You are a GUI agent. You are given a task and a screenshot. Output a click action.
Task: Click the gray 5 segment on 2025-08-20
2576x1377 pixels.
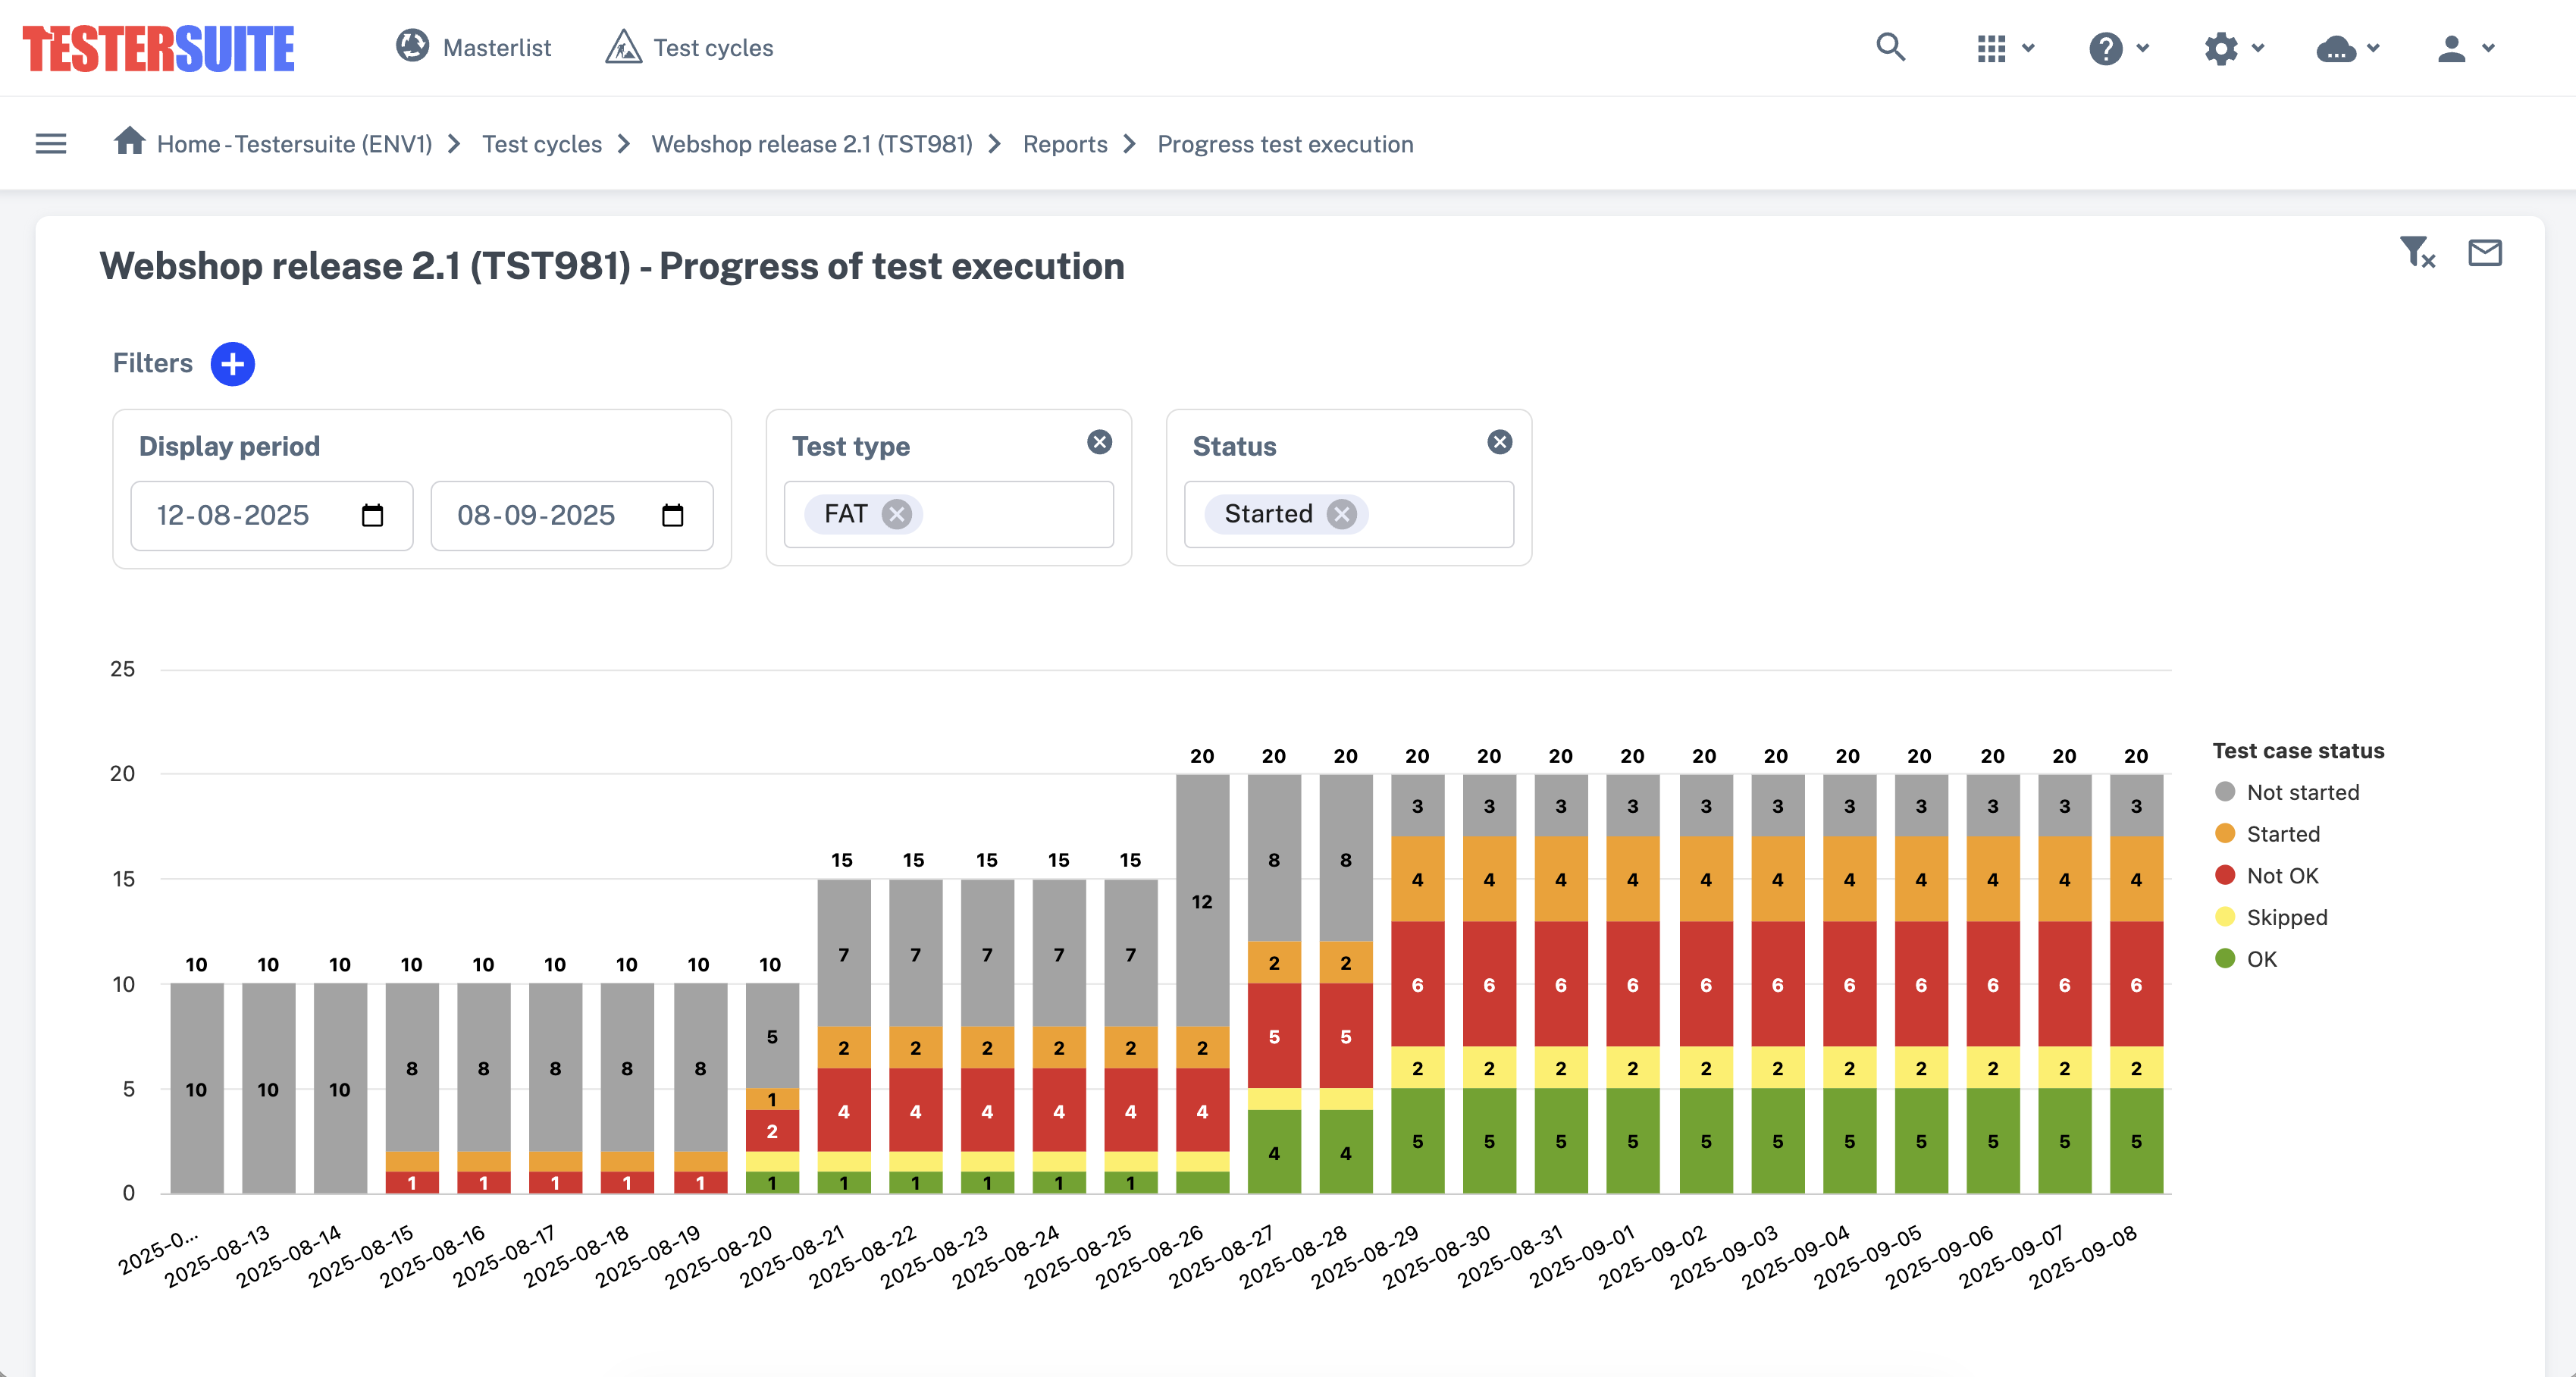[x=772, y=1037]
